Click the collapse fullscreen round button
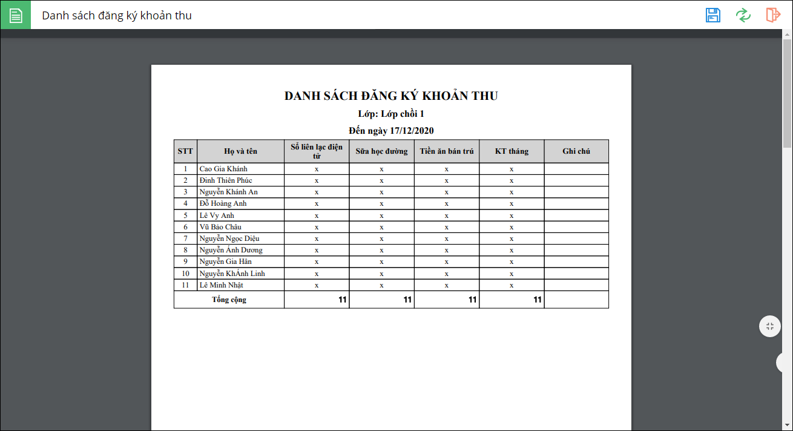Screen dimensions: 793x431 coord(770,327)
